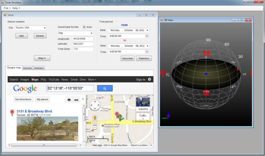
Task: Click the Google logo
Action: [25, 89]
